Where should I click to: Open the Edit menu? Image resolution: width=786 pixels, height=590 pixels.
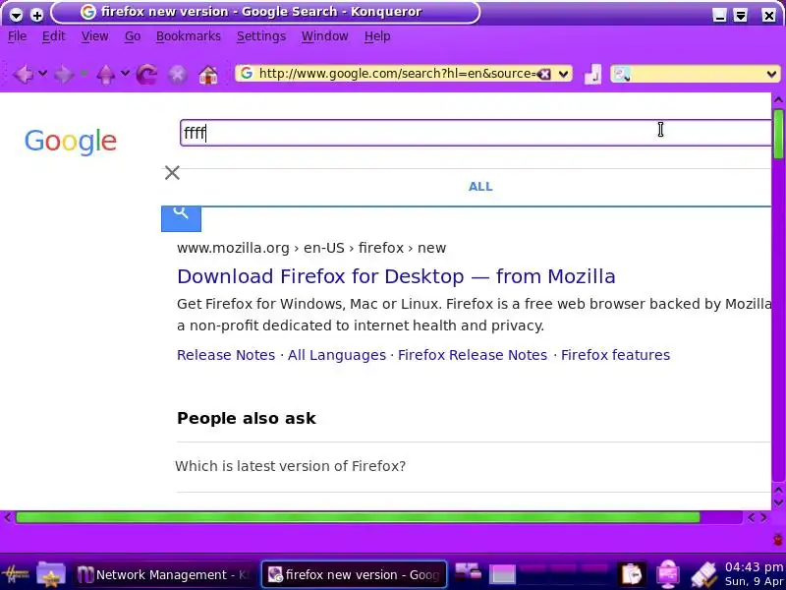(x=54, y=36)
